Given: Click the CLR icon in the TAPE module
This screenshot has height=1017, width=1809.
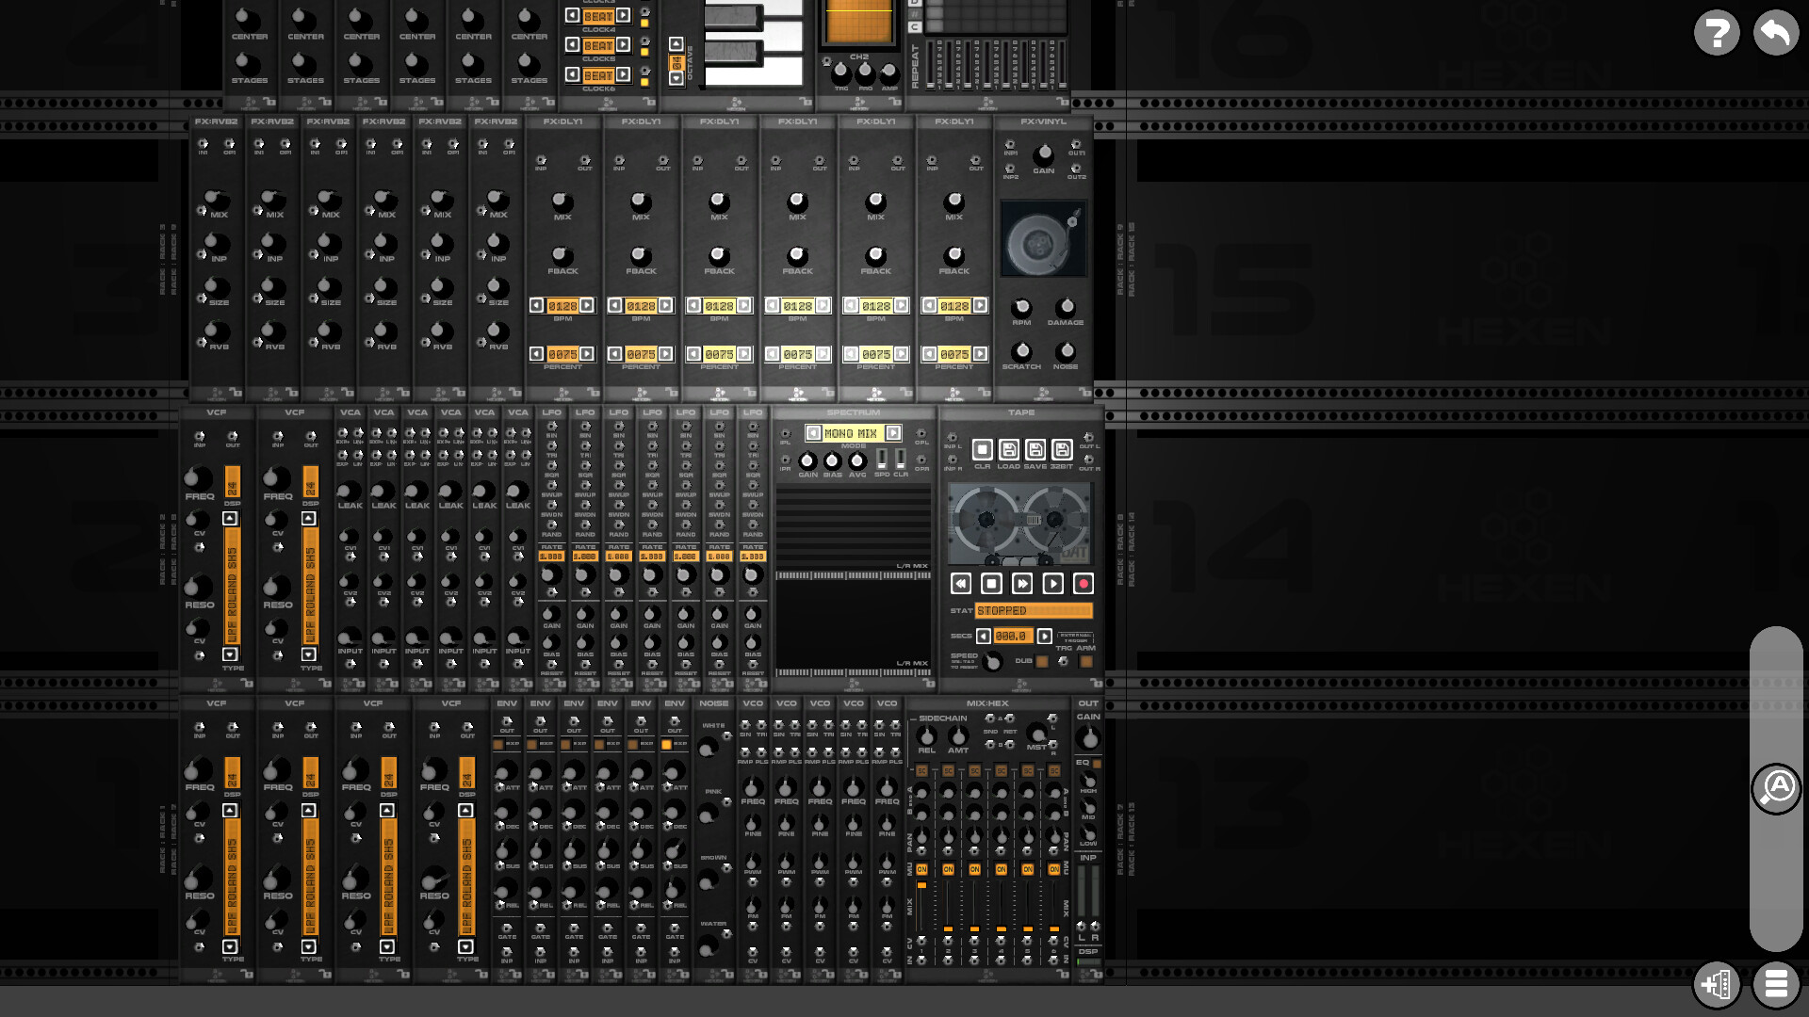Looking at the screenshot, I should pos(983,450).
